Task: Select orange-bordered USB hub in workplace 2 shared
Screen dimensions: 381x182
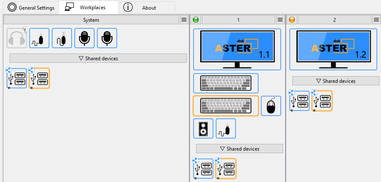Action: (x=322, y=101)
